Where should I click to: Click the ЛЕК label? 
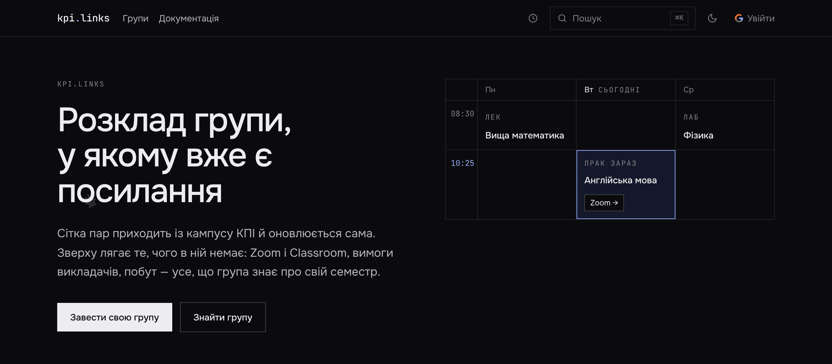tap(493, 117)
